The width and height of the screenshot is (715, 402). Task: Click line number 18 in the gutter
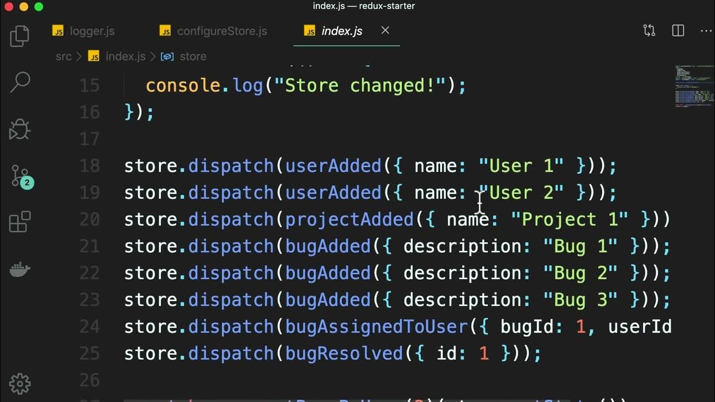click(x=89, y=166)
